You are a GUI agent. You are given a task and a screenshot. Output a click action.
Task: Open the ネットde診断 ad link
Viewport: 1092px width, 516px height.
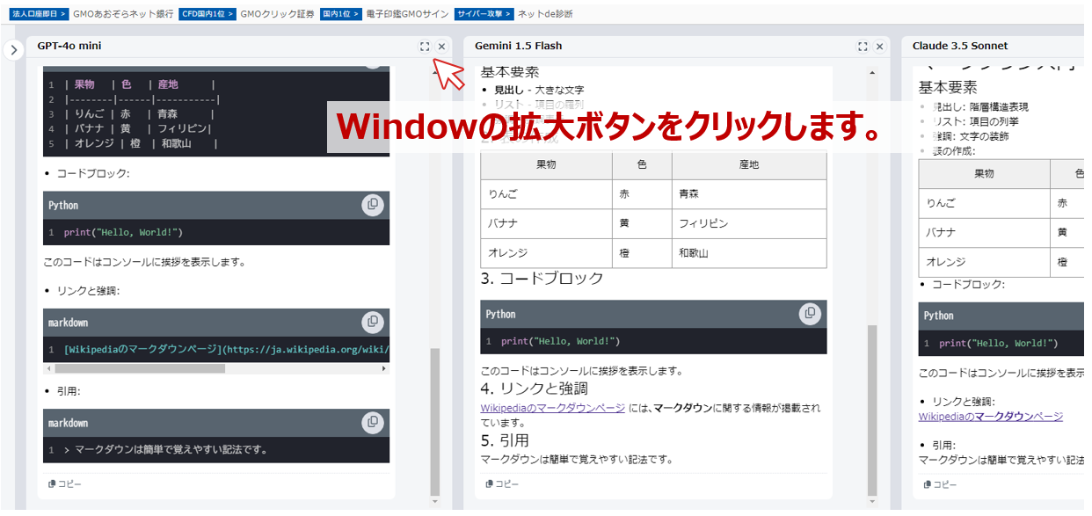(x=545, y=14)
